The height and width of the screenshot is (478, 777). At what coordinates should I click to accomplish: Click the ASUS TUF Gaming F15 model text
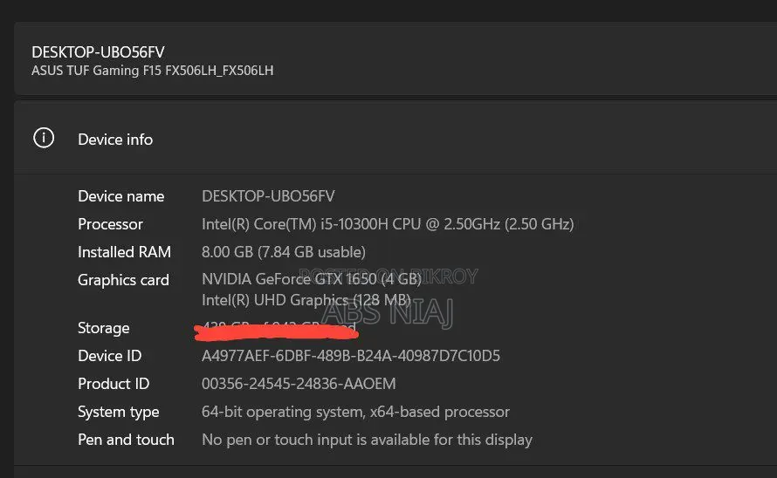(x=153, y=71)
